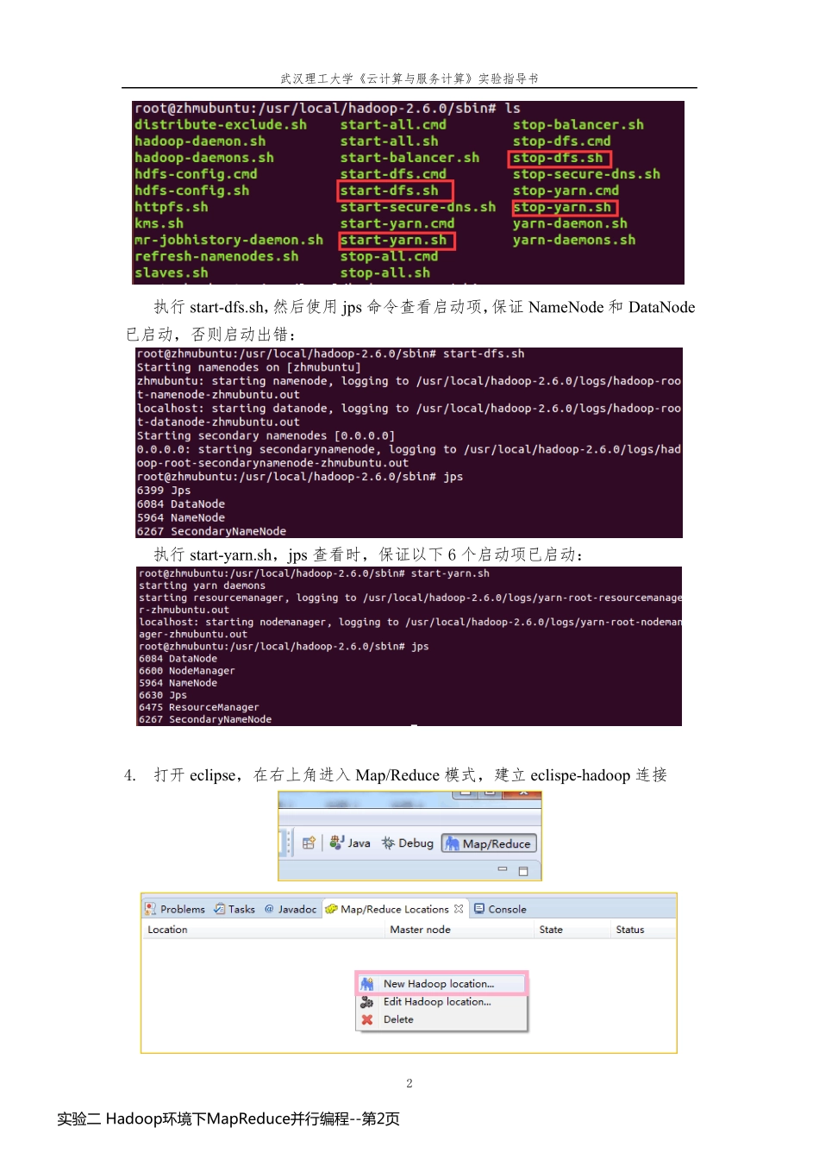Viewport: 819px width, 1159px height.
Task: Click yarn-daemons.sh in the listing
Action: click(574, 240)
